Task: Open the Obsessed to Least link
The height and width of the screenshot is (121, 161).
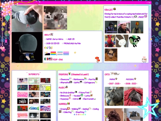Action: tap(80, 74)
